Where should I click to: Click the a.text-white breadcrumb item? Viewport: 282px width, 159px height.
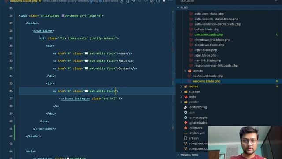[x=109, y=1]
